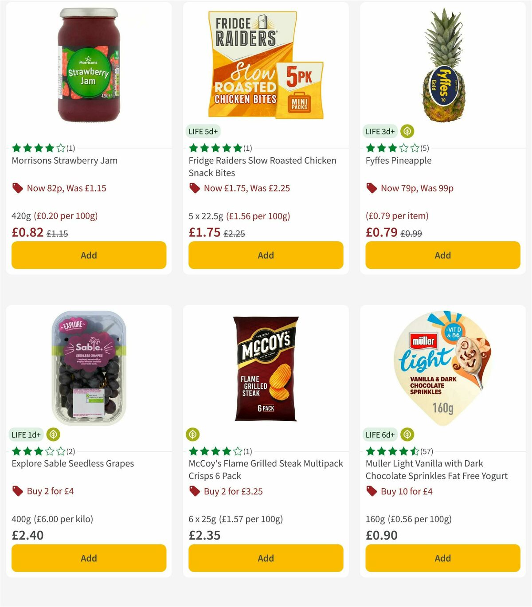Click the McCoy's Flame Grilled Steak product image
Screen dimensions: 532x607
pos(265,368)
